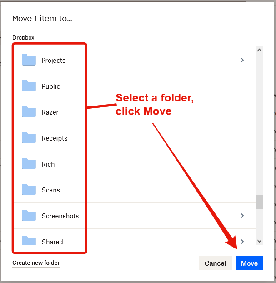Click the Razer folder icon
This screenshot has width=276, height=283.
click(29, 112)
